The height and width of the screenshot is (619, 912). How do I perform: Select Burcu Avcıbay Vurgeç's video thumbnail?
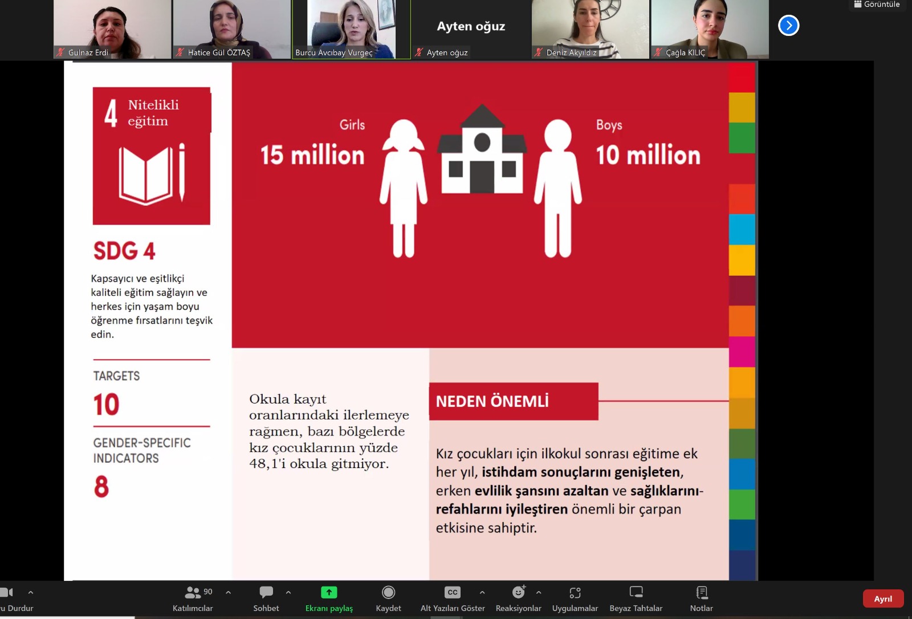(351, 28)
